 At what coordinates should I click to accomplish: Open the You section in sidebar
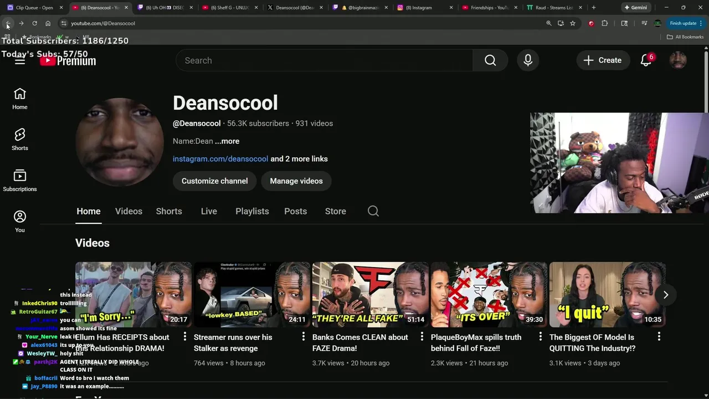click(20, 222)
